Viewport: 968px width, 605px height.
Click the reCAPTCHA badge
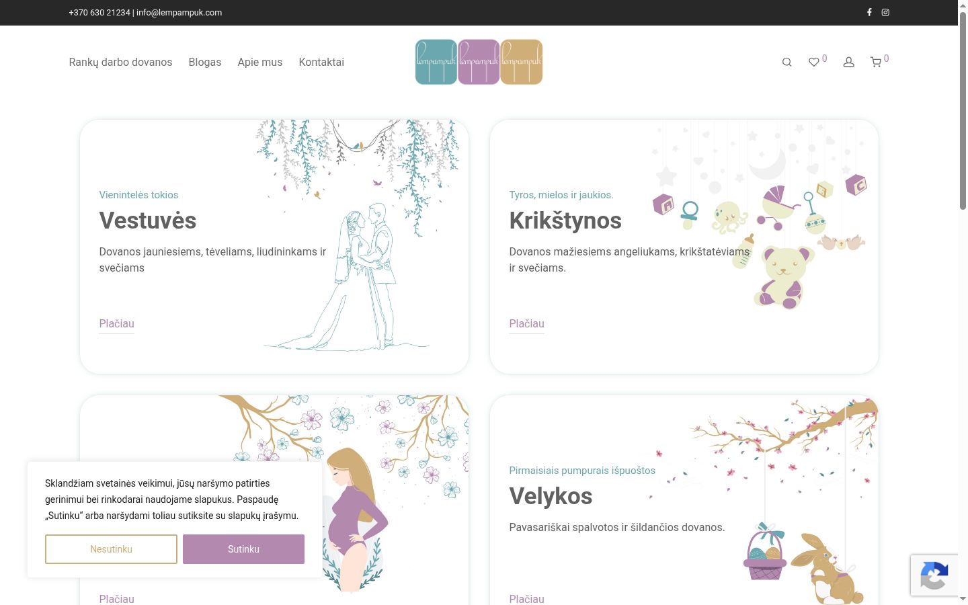point(934,575)
